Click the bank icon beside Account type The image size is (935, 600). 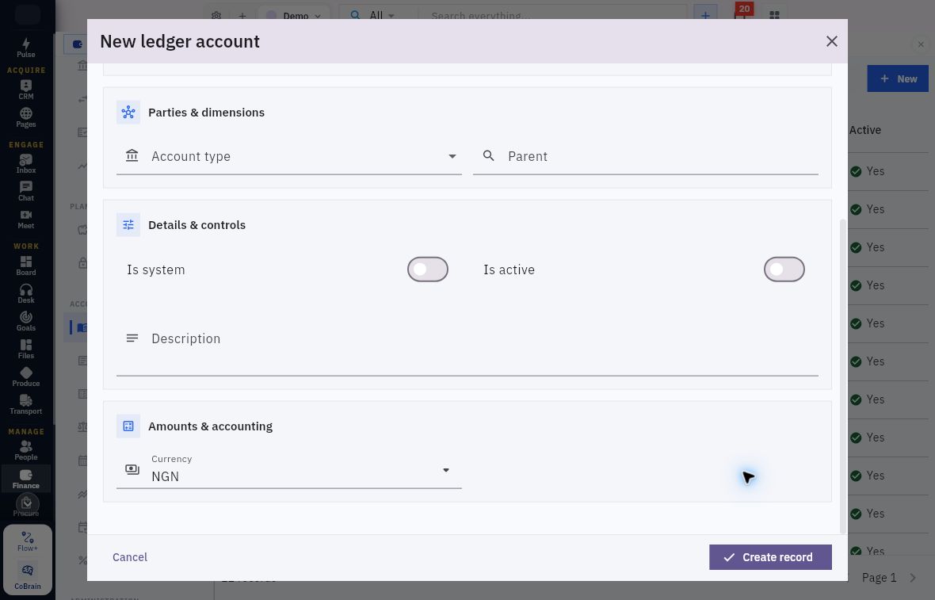click(132, 155)
